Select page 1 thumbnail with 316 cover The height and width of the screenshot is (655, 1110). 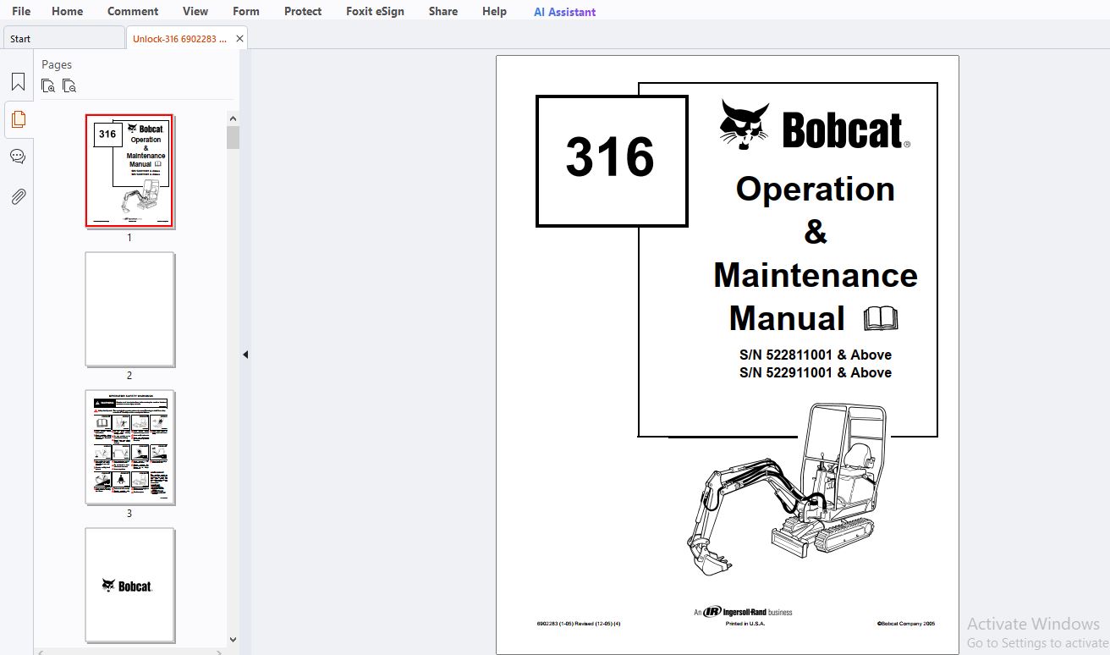pos(129,171)
